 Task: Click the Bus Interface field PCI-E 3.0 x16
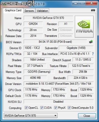click(75, 54)
